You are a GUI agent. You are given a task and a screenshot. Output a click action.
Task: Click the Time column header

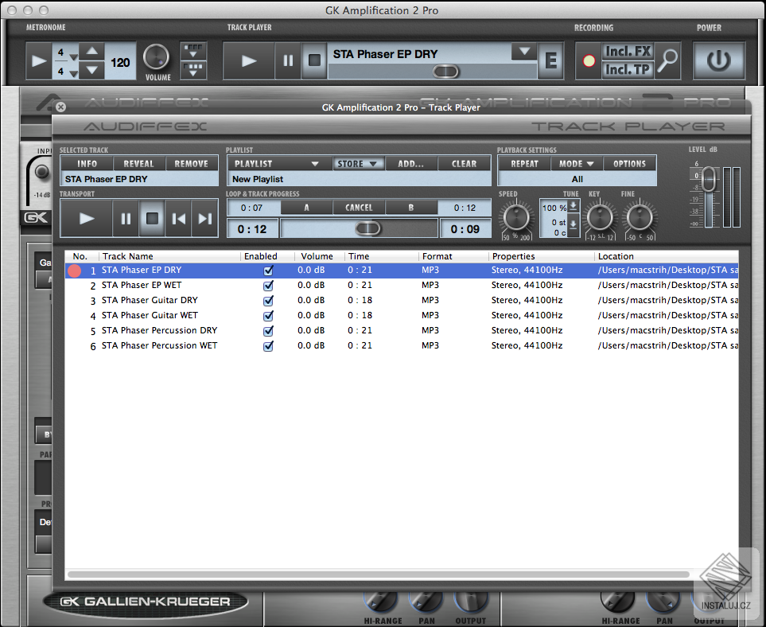click(x=382, y=256)
